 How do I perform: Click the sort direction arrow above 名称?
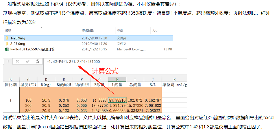pyautogui.click(x=42, y=28)
